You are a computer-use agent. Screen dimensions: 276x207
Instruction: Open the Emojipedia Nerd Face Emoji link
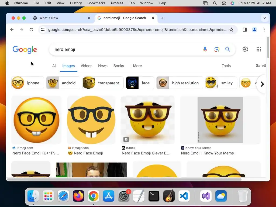pyautogui.click(x=85, y=153)
